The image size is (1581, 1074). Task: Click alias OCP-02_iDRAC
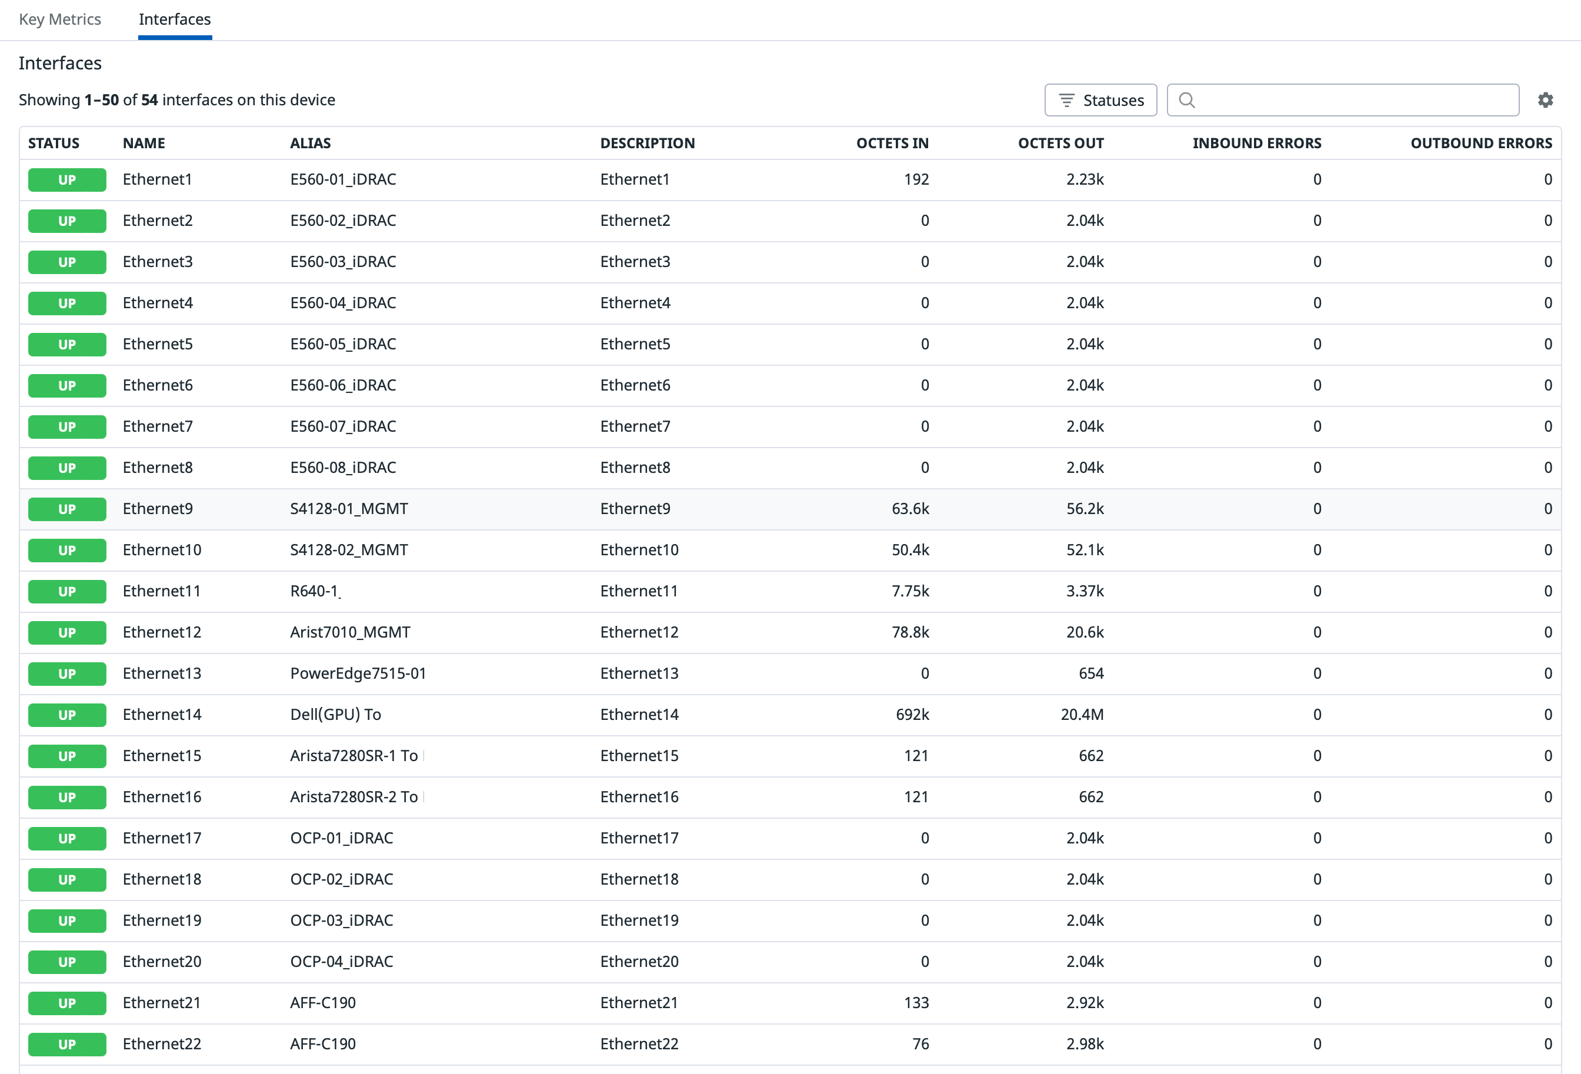pos(342,879)
